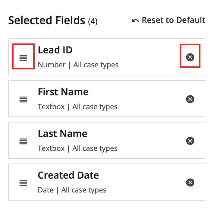Screen dimensions: 214x213
Task: Select the Lead ID field title
Action: point(55,50)
